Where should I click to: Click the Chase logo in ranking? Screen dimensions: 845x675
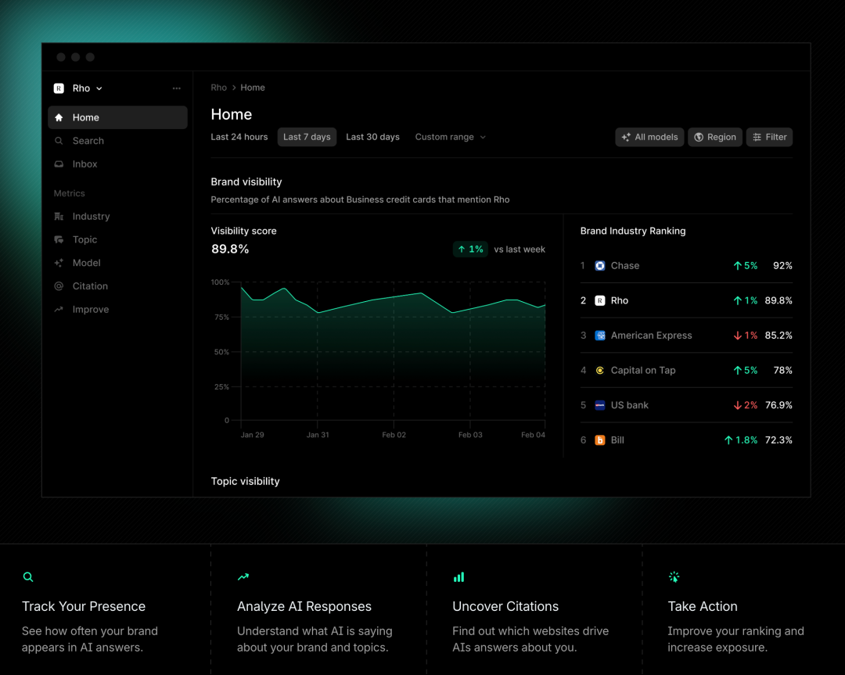(x=600, y=266)
